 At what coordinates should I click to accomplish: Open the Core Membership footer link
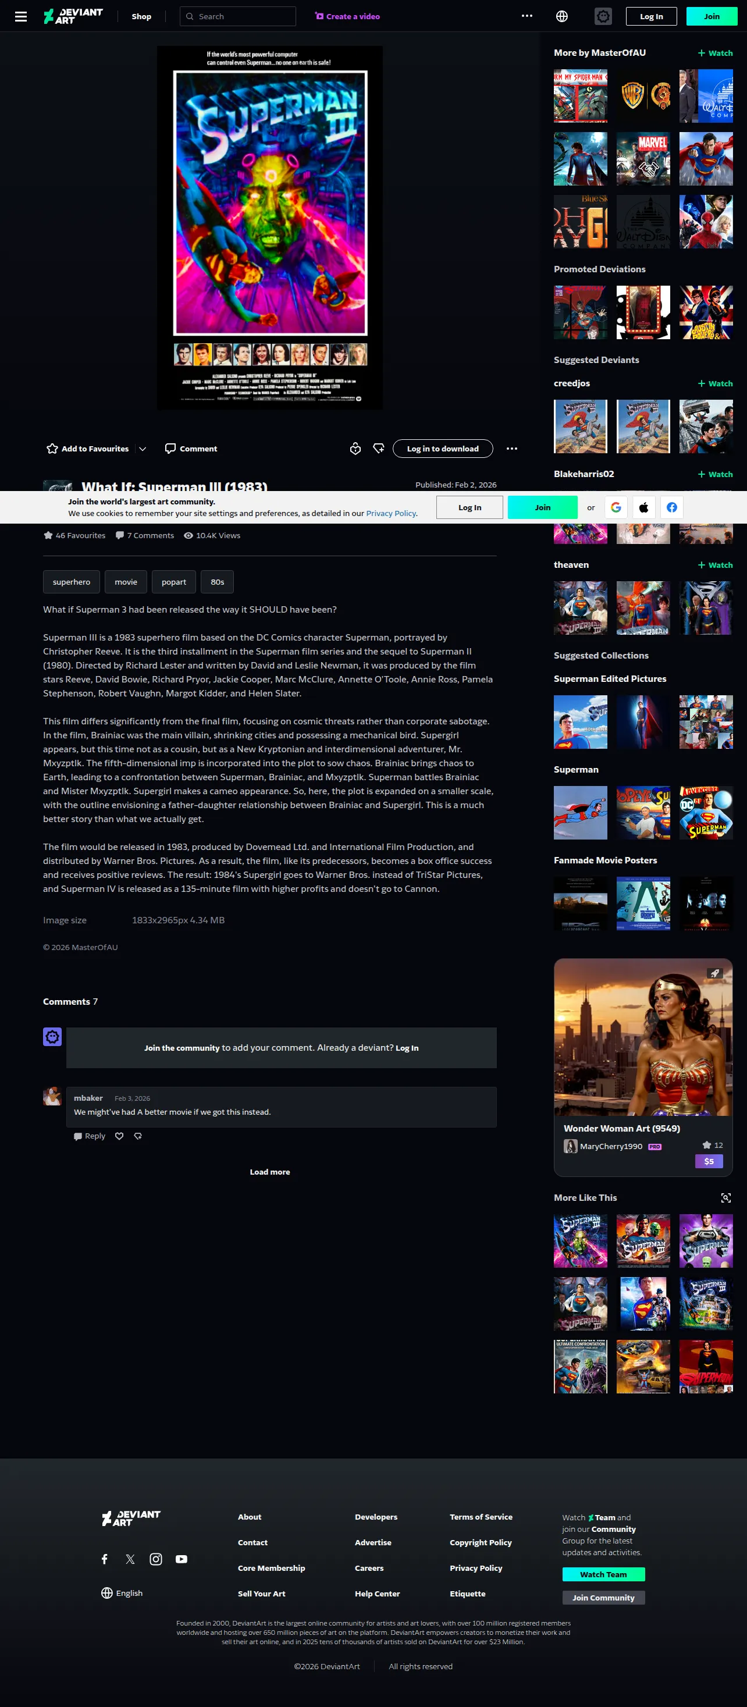click(272, 1568)
